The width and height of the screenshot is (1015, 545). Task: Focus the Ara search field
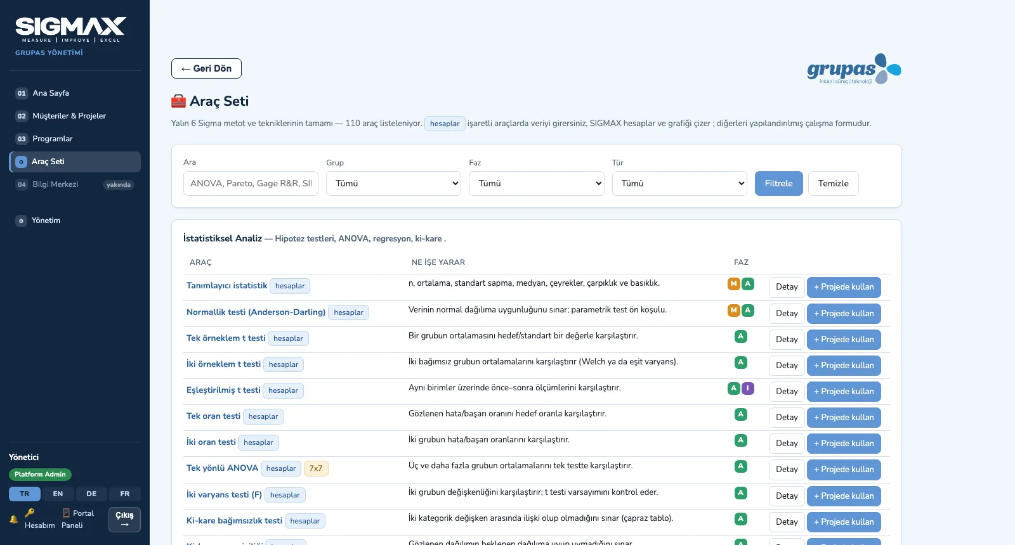click(x=251, y=183)
